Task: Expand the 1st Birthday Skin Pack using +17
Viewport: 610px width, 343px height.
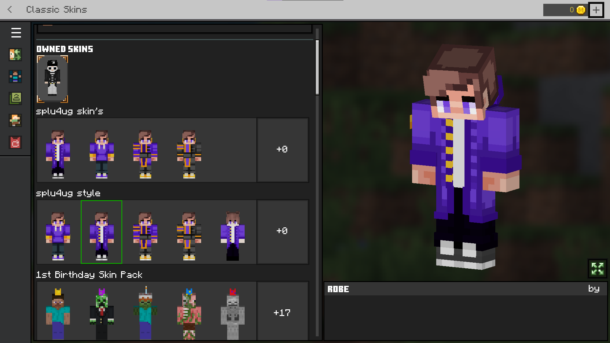Action: coord(282,313)
